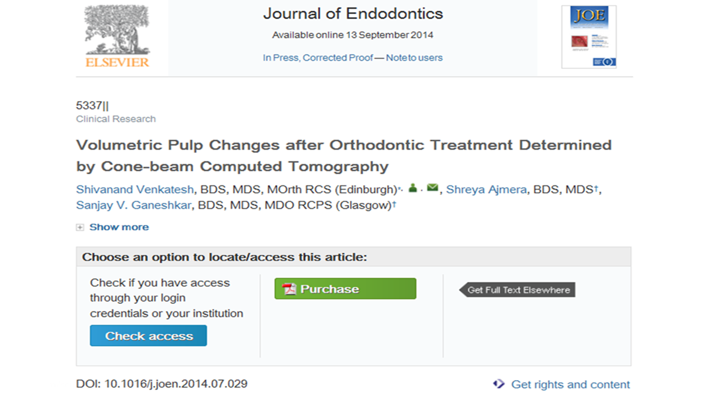714x401 pixels.
Task: Click the Get rights and content link
Action: pyautogui.click(x=570, y=385)
